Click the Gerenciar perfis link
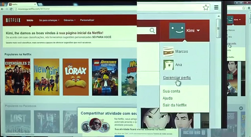The width and height of the screenshot is (251, 137). (177, 78)
